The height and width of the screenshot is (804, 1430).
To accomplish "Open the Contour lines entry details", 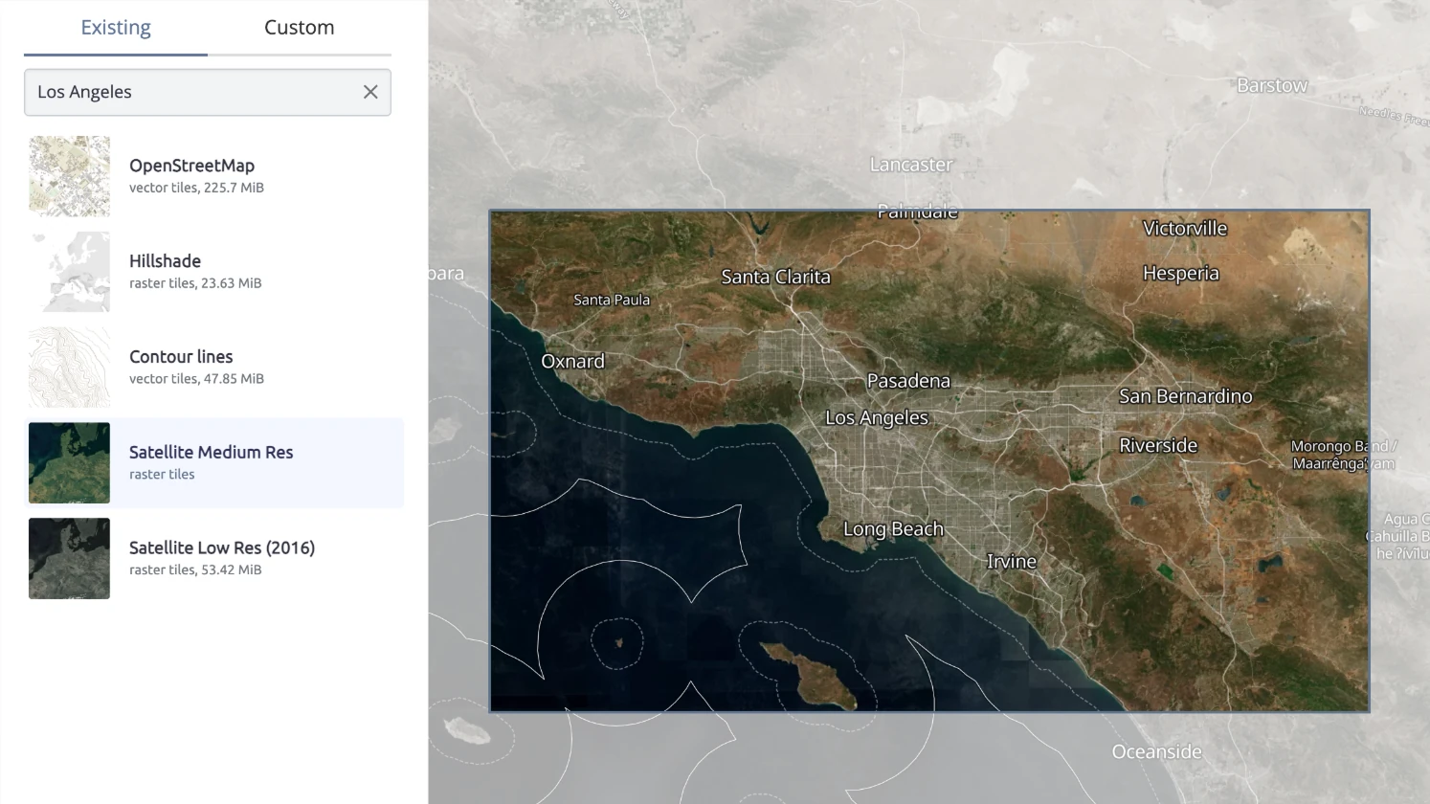I will (181, 356).
